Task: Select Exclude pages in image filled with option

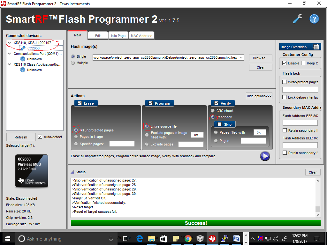Action: coord(147,135)
